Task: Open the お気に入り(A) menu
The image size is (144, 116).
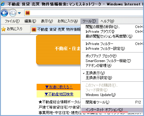Action: point(68,21)
